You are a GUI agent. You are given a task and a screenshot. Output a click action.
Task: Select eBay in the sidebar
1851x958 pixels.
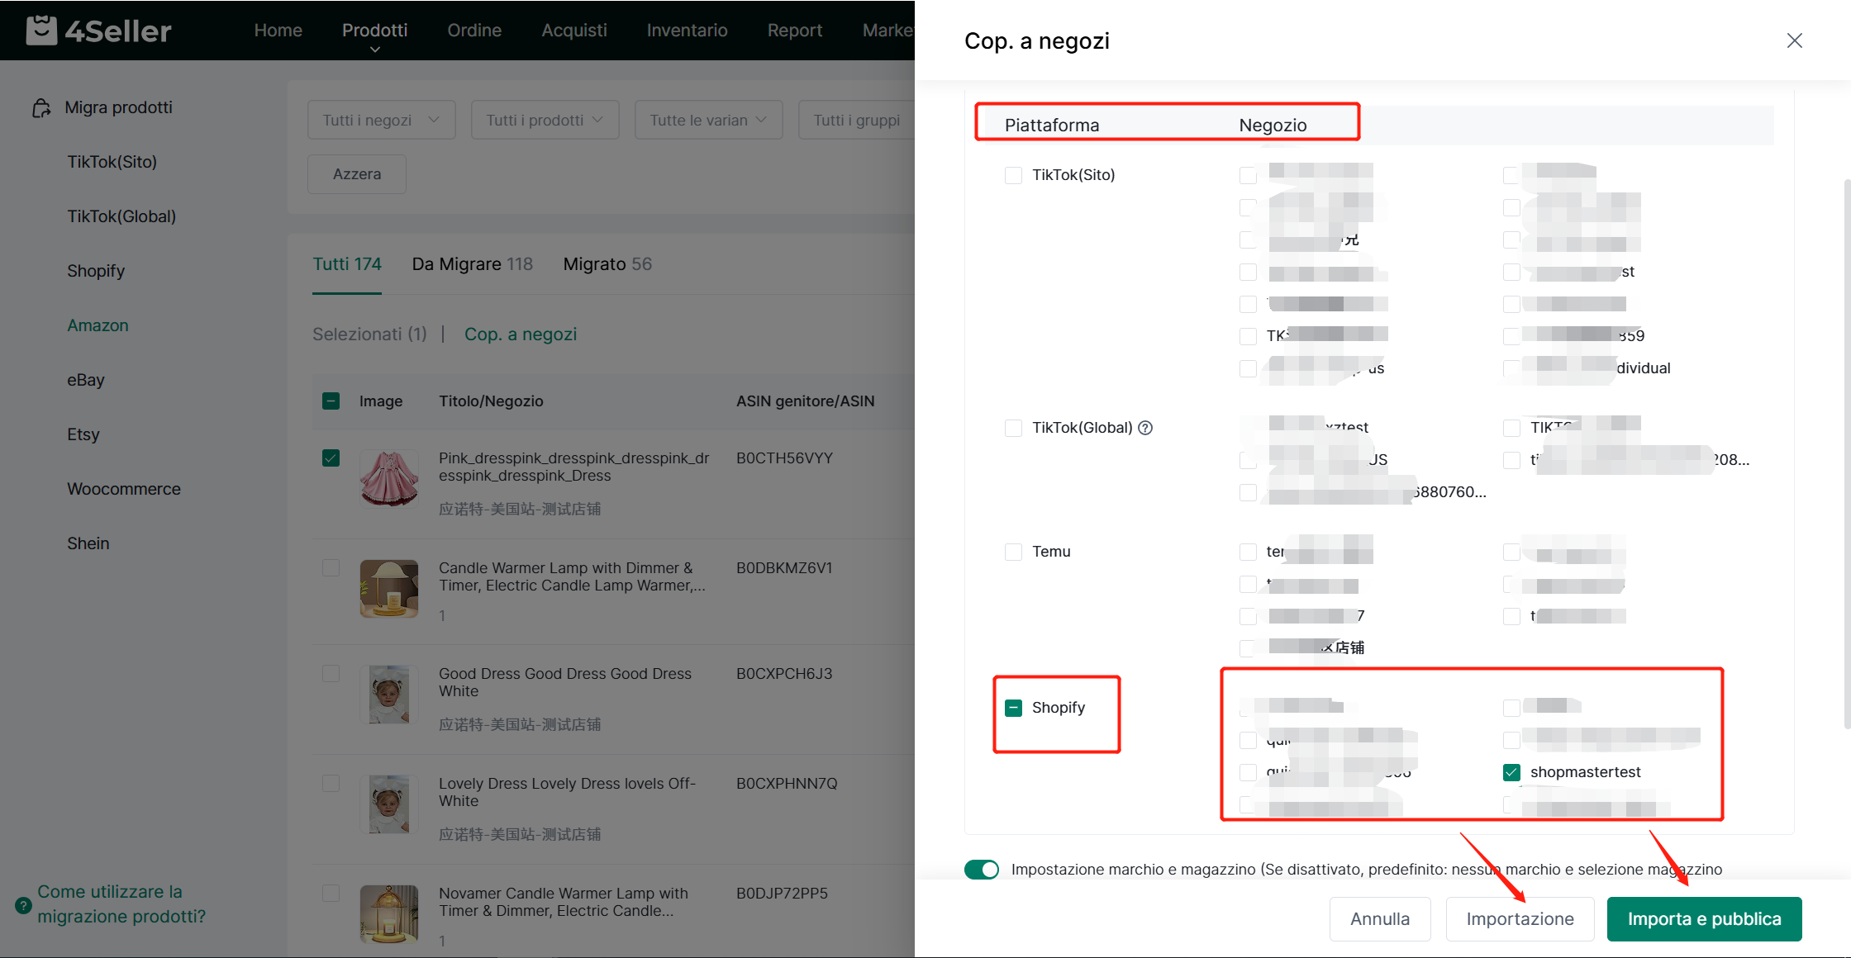[86, 380]
